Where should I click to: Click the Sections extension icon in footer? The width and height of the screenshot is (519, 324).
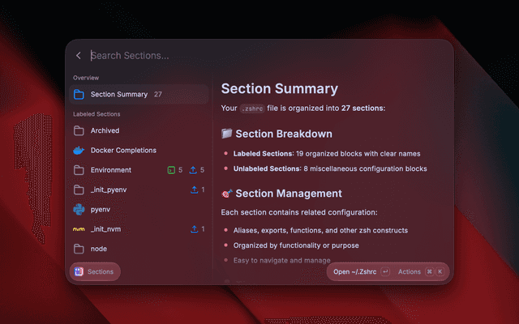[x=79, y=272]
